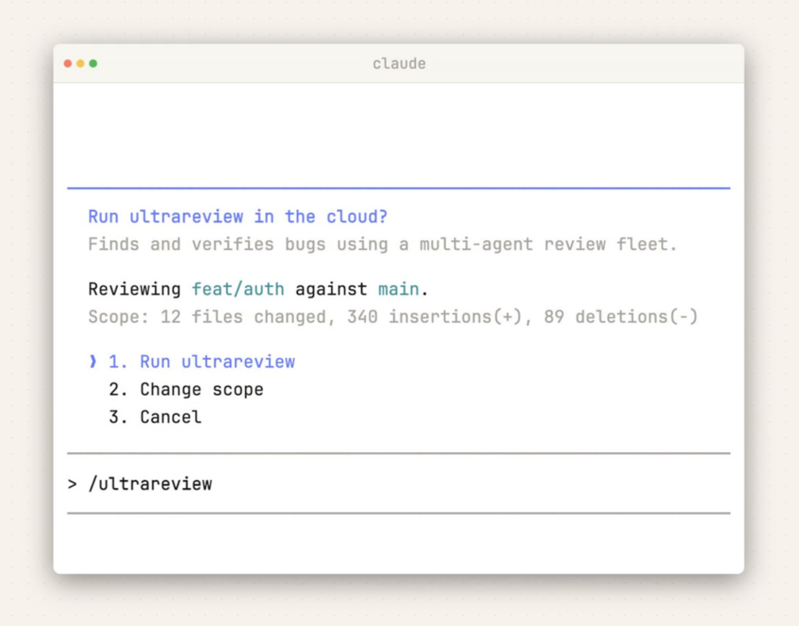Select the 3. Cancel option
Image resolution: width=799 pixels, height=626 pixels.
pos(155,417)
